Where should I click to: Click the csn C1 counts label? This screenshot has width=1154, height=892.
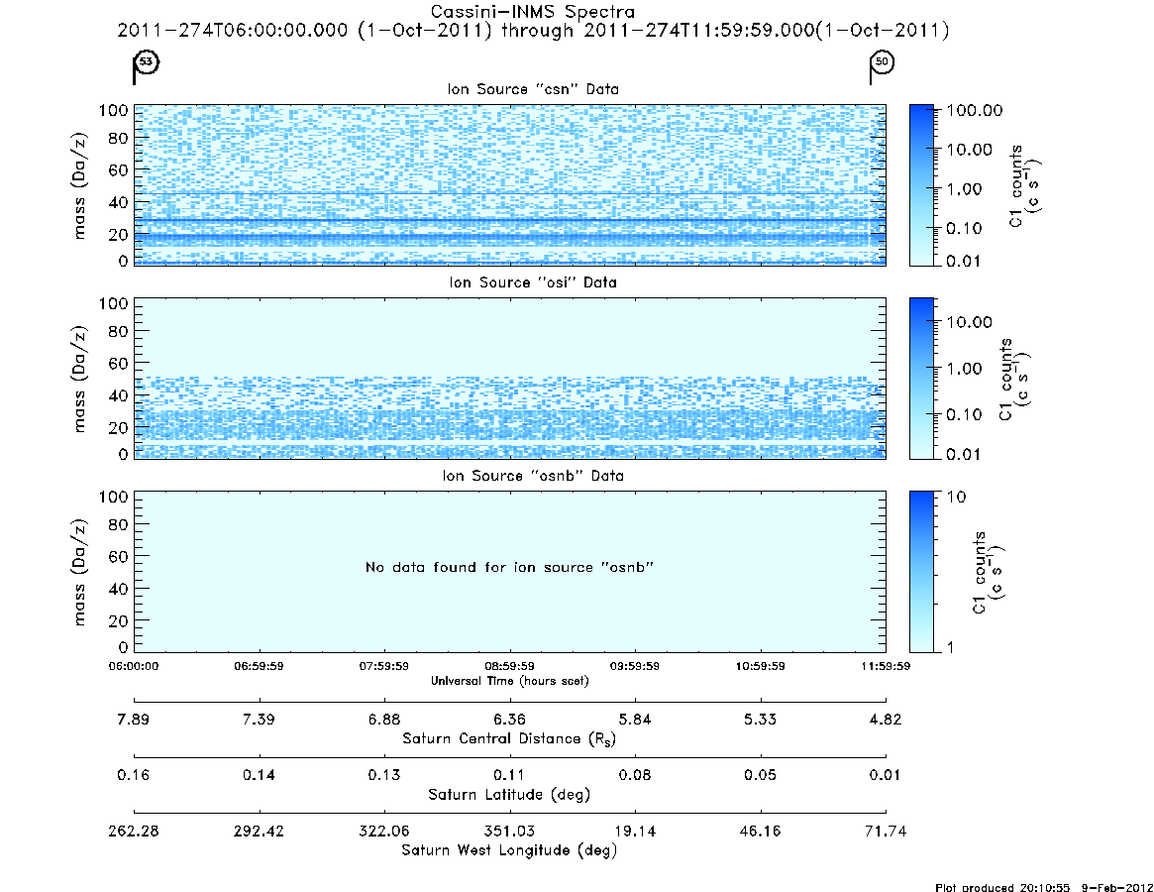(1024, 185)
